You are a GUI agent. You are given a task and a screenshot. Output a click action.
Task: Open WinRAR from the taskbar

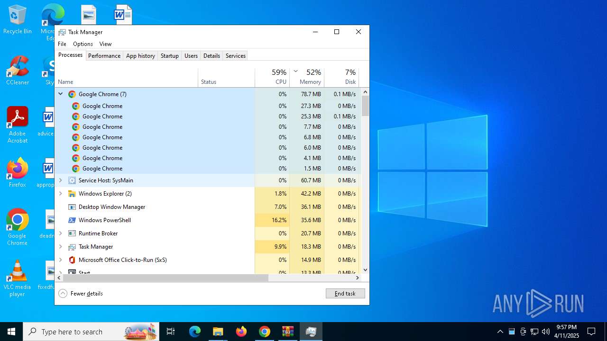(288, 332)
